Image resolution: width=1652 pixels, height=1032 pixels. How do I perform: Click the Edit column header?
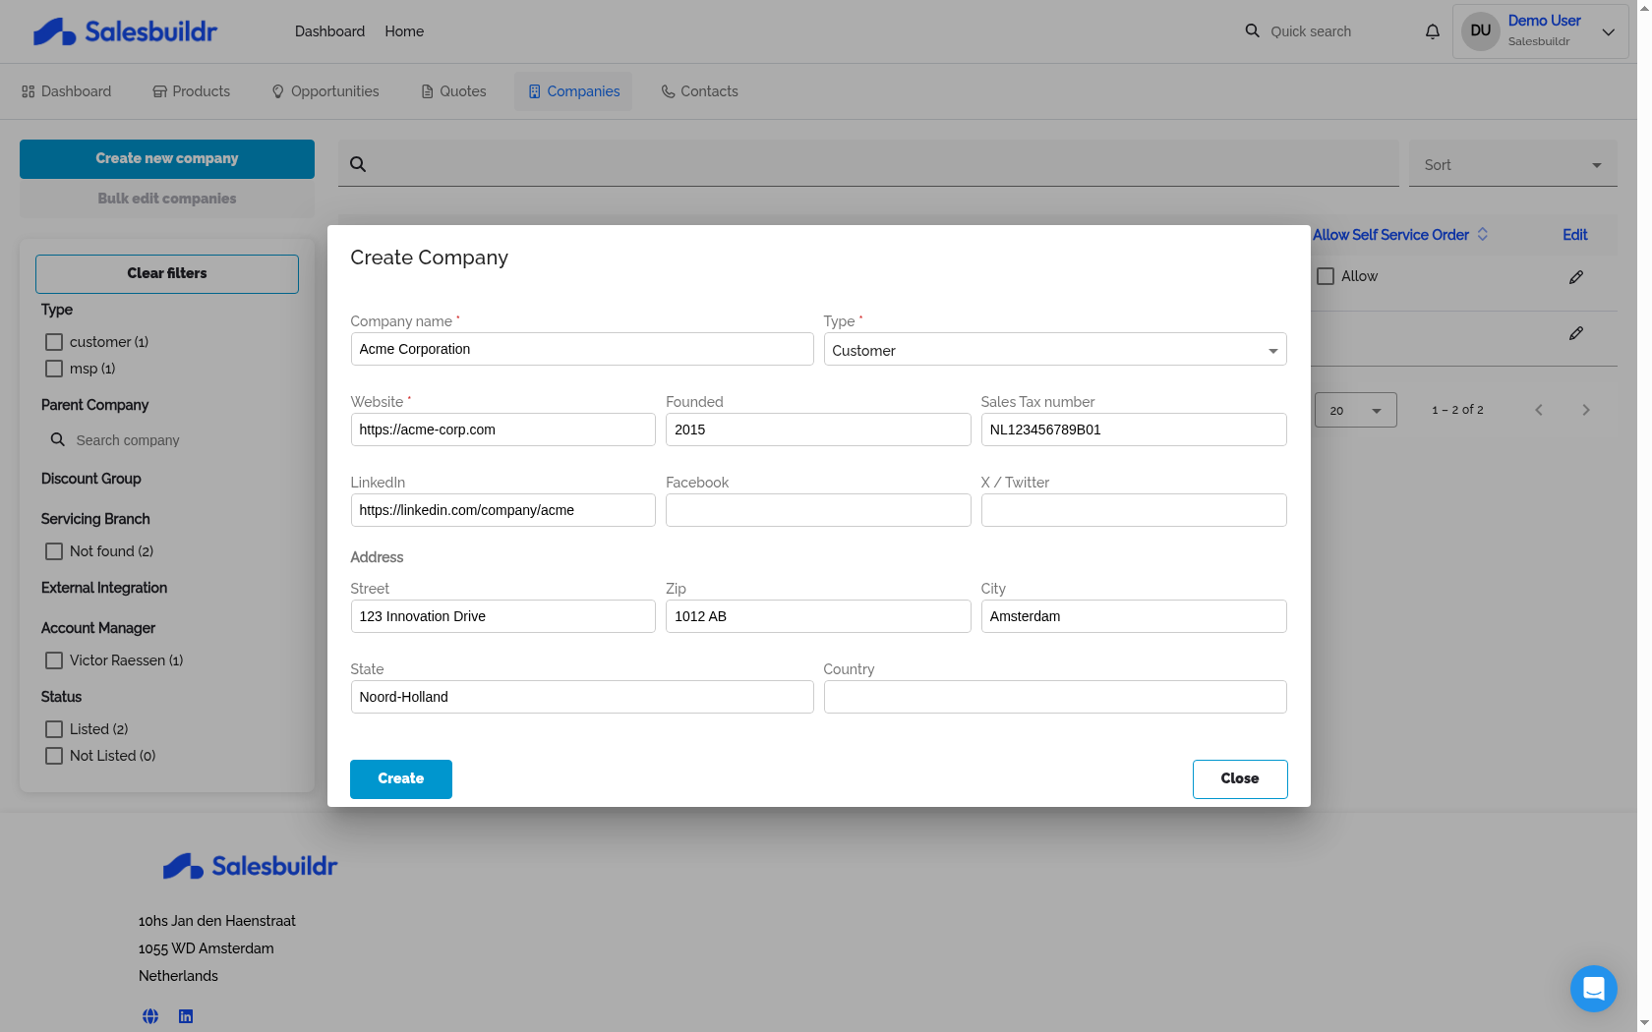pyautogui.click(x=1575, y=235)
